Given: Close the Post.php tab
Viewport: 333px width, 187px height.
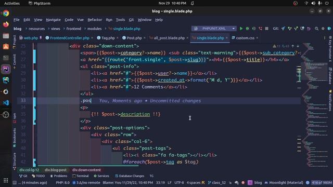Looking at the screenshot, I should coord(145,38).
